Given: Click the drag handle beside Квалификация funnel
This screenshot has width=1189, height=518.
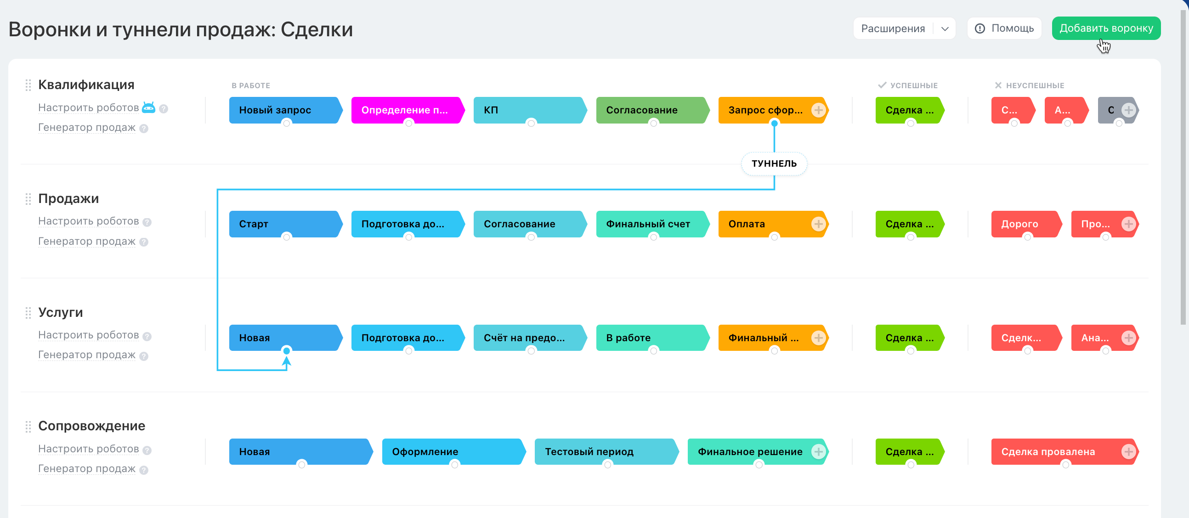Looking at the screenshot, I should point(28,85).
